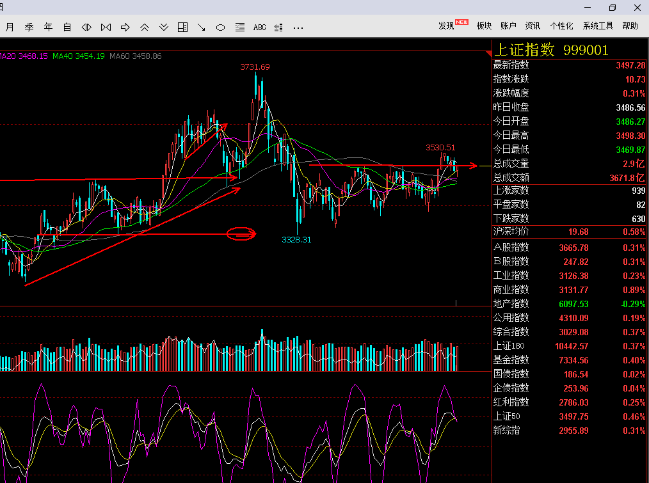Click the right arrow toolbar icon
Viewport: 649px width, 483px height.
tap(125, 28)
